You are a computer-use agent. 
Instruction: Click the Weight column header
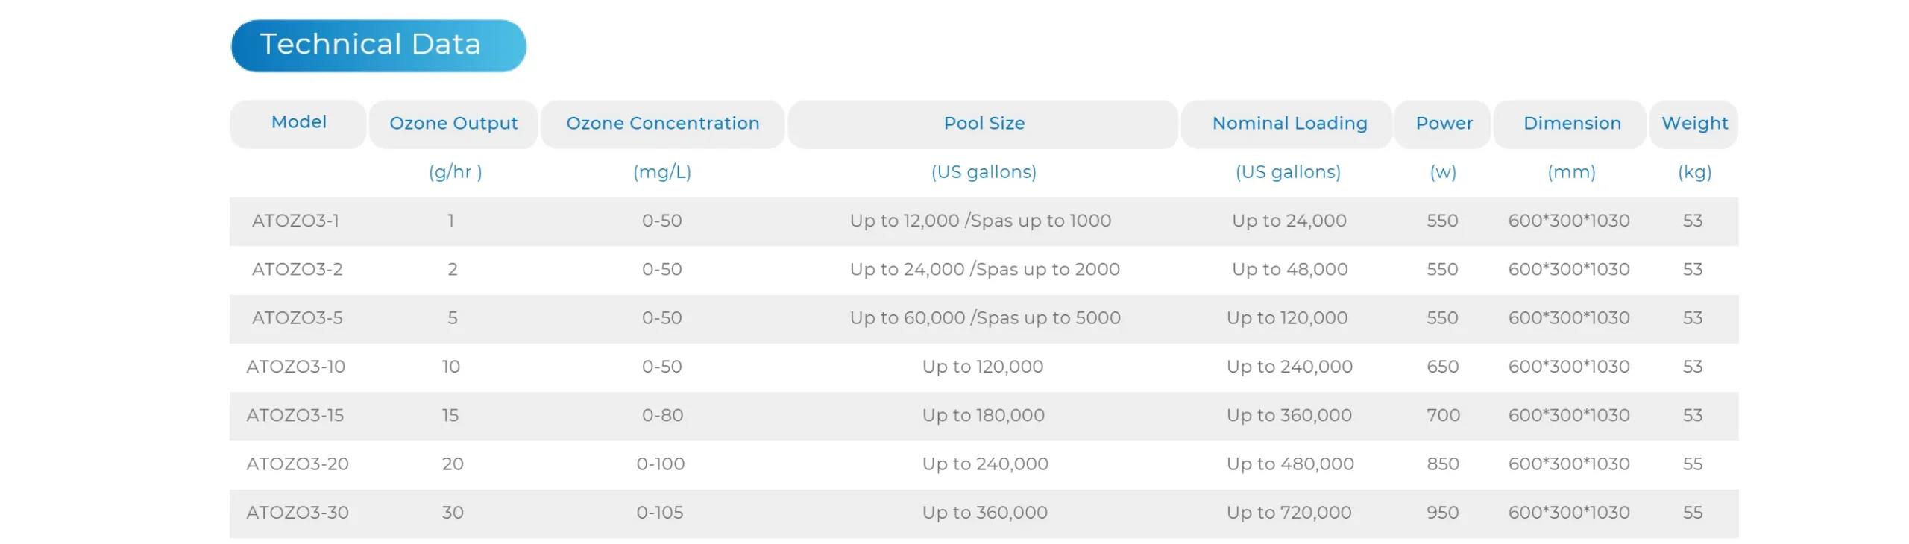coord(1693,124)
